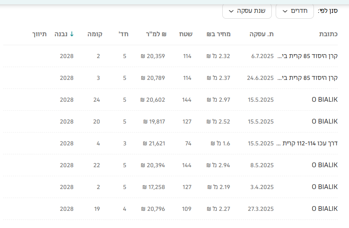The width and height of the screenshot is (349, 228).
Task: Open the קרן היסוד 85 transaction dated 6.7.2025
Action: (x=307, y=56)
